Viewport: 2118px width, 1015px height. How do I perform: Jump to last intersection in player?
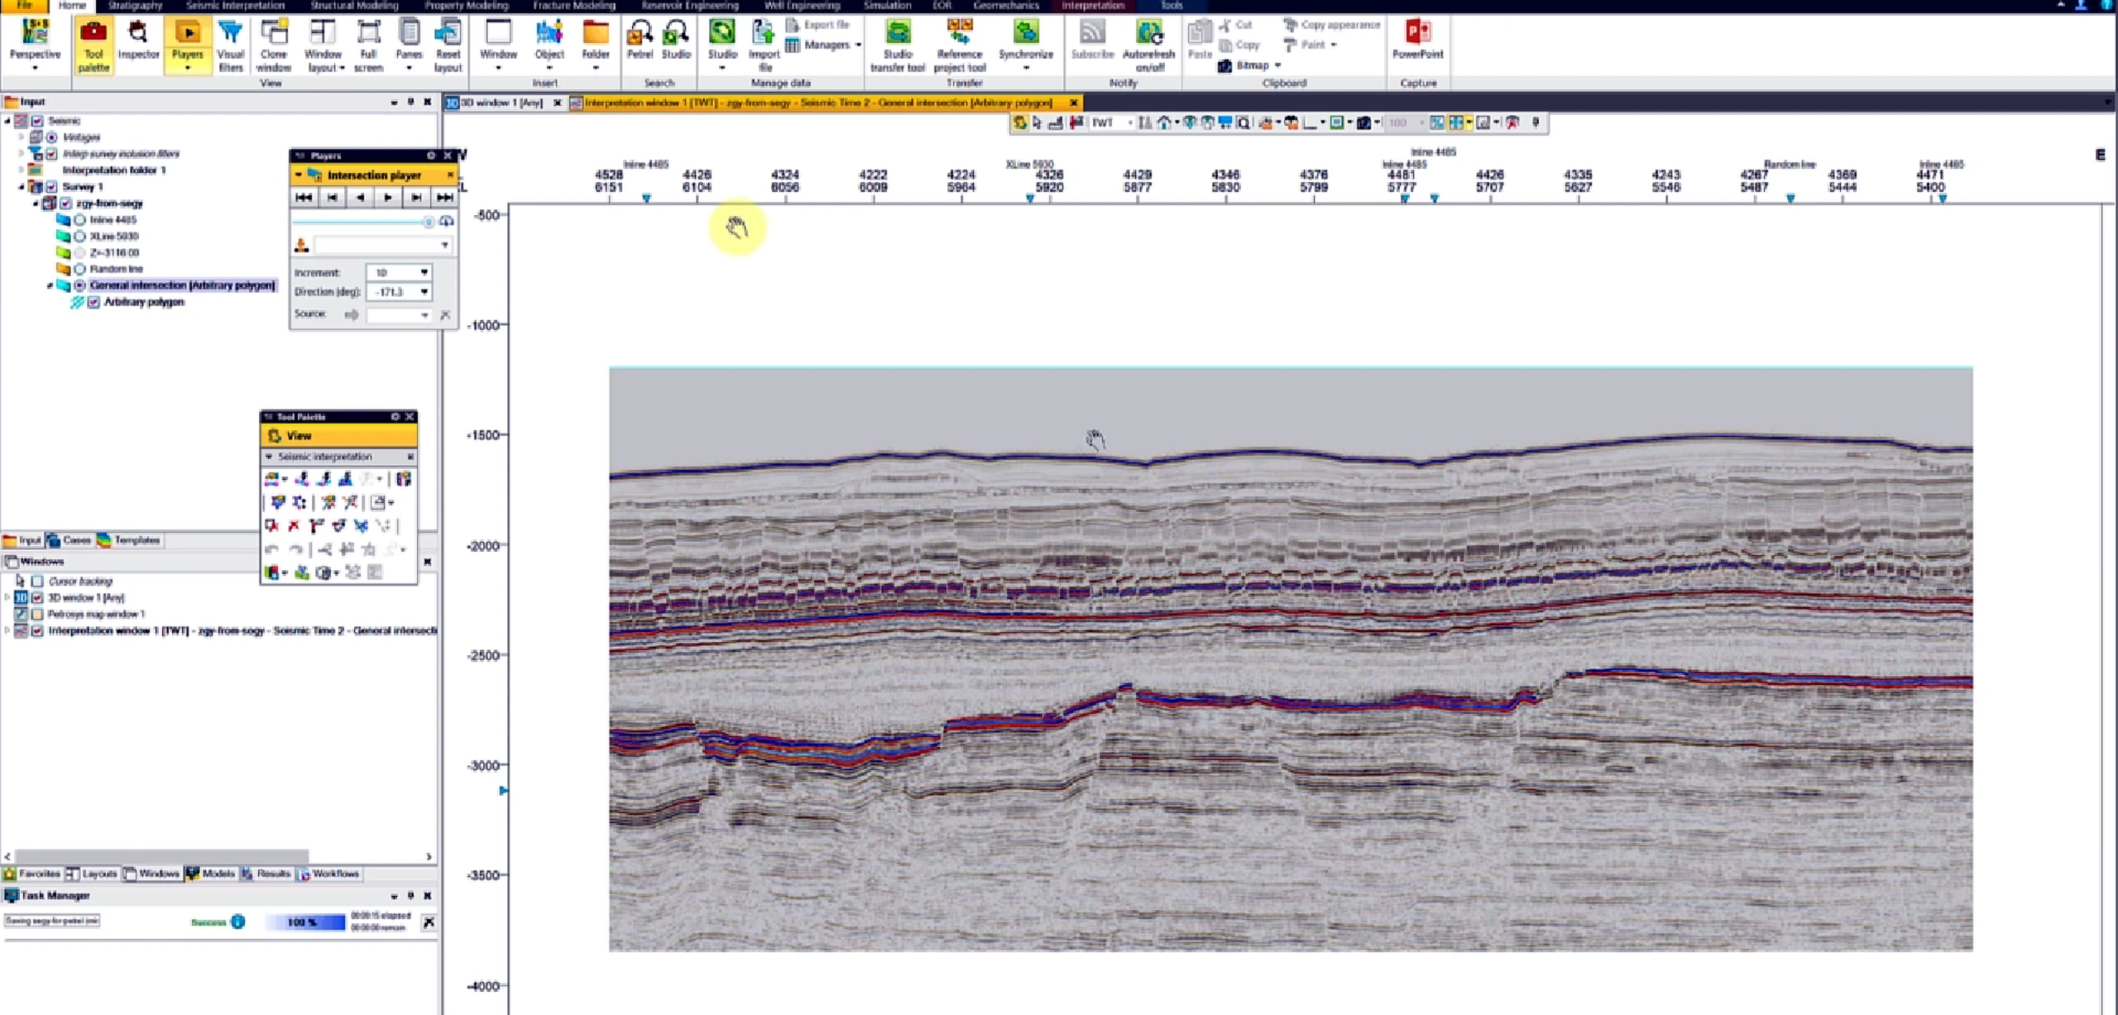(x=444, y=198)
